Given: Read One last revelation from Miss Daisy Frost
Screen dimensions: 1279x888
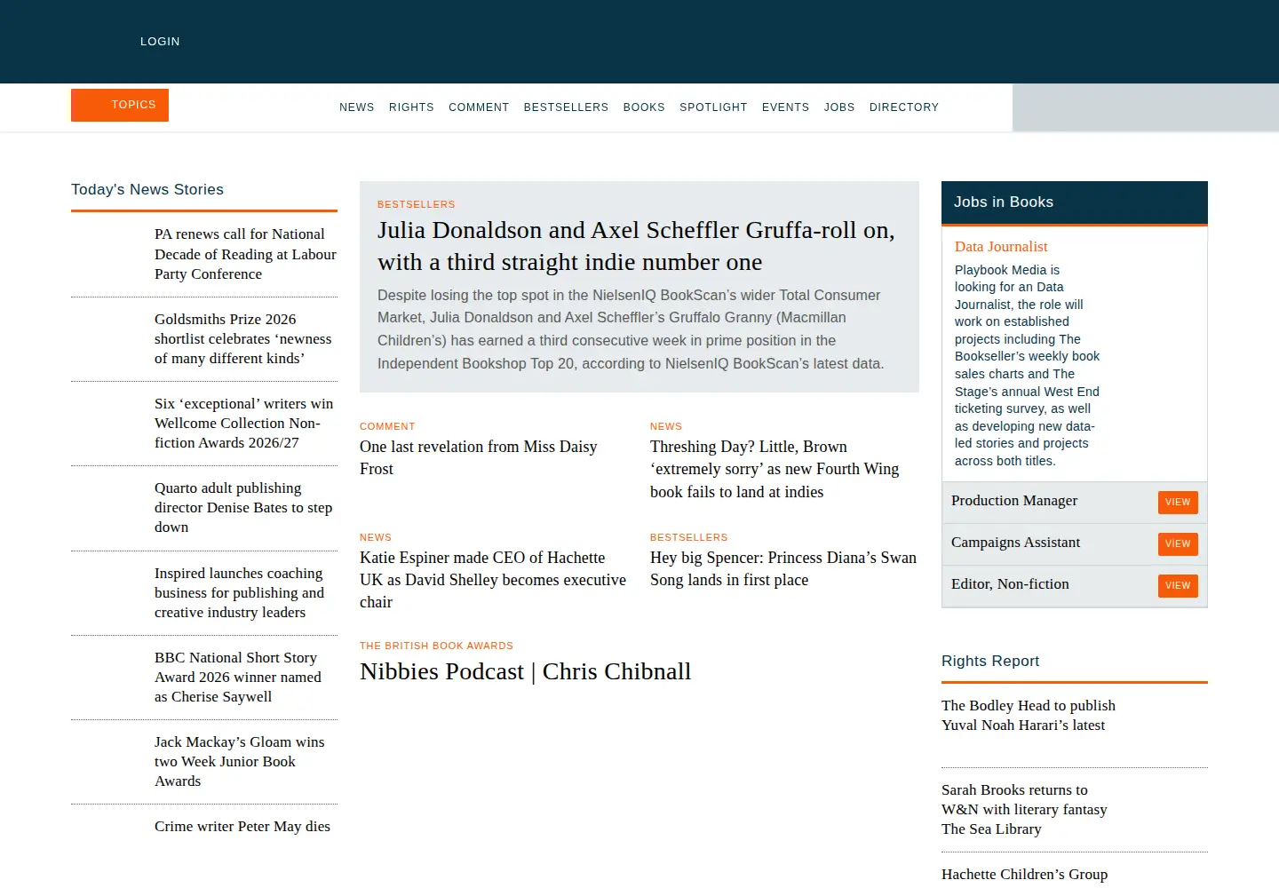Looking at the screenshot, I should pyautogui.click(x=479, y=457).
